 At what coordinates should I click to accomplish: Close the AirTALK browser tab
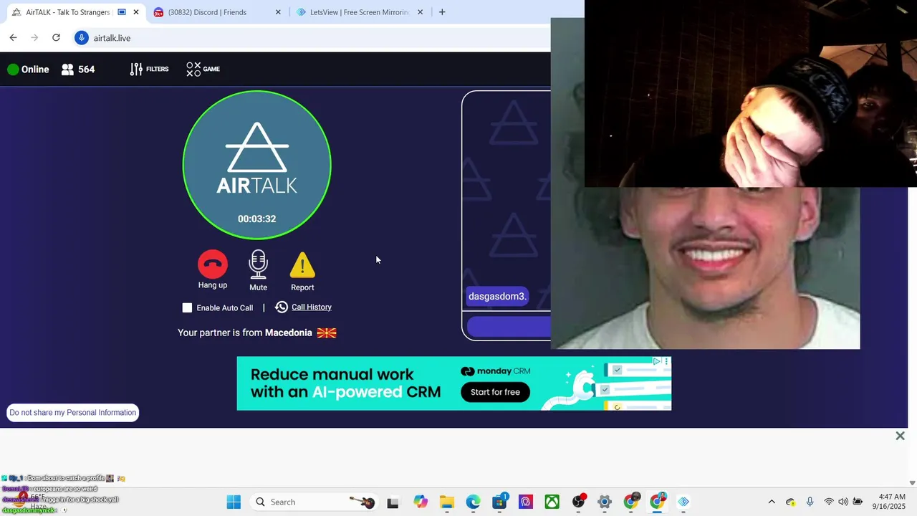pyautogui.click(x=136, y=12)
